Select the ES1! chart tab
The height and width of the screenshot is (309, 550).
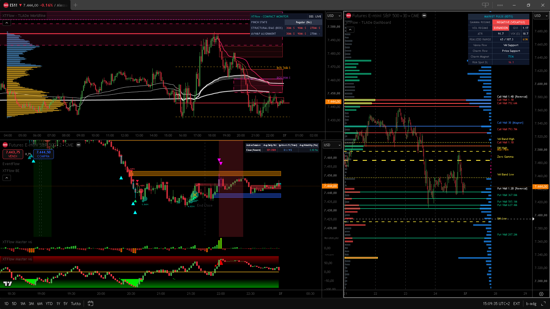point(36,5)
